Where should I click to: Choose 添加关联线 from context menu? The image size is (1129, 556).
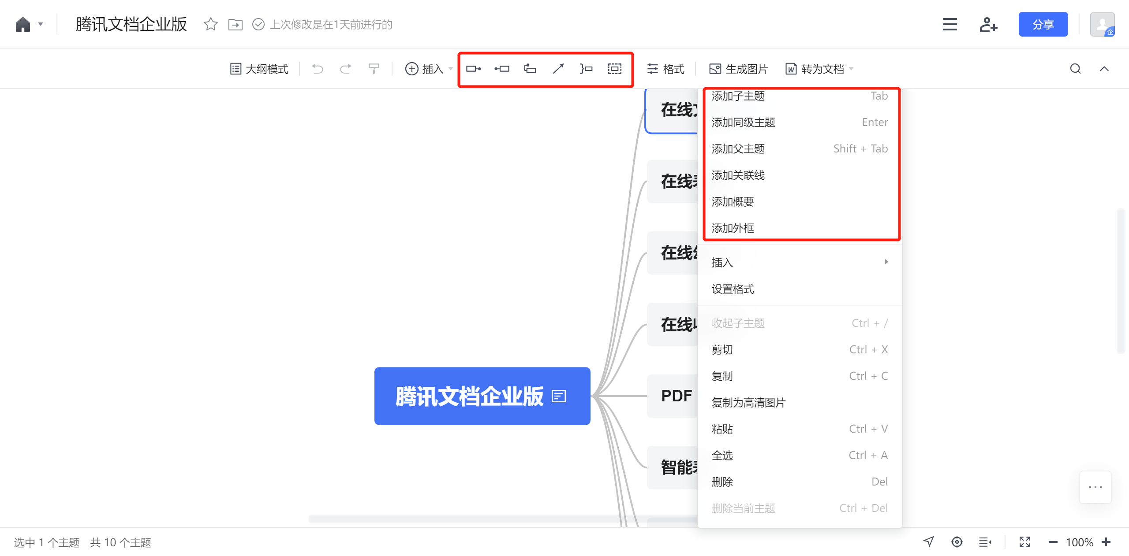point(738,175)
